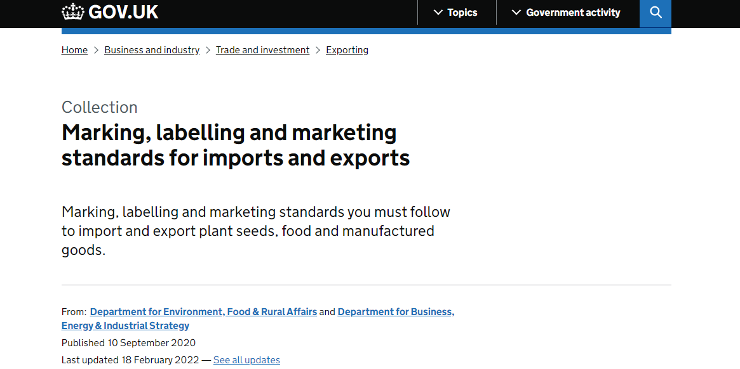Screen dimensions: 740x369
Task: Visit the Energy & Industrial Strategy department link
Action: click(x=125, y=326)
